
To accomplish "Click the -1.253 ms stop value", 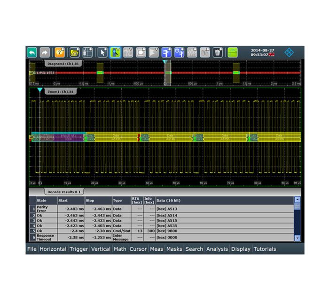I will (x=103, y=238).
